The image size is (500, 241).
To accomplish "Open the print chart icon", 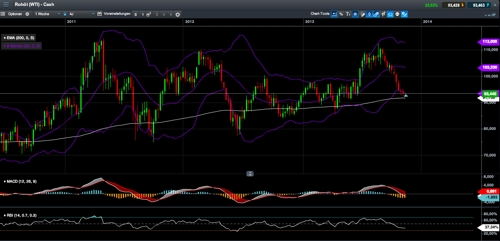I will pos(397,14).
